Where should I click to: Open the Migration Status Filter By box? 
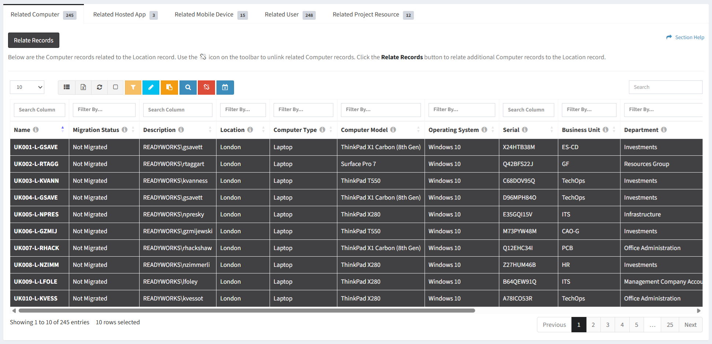tap(104, 110)
